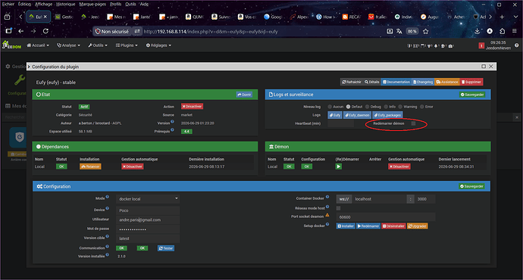
Task: Open the browser downloads icon
Action: pos(478,31)
